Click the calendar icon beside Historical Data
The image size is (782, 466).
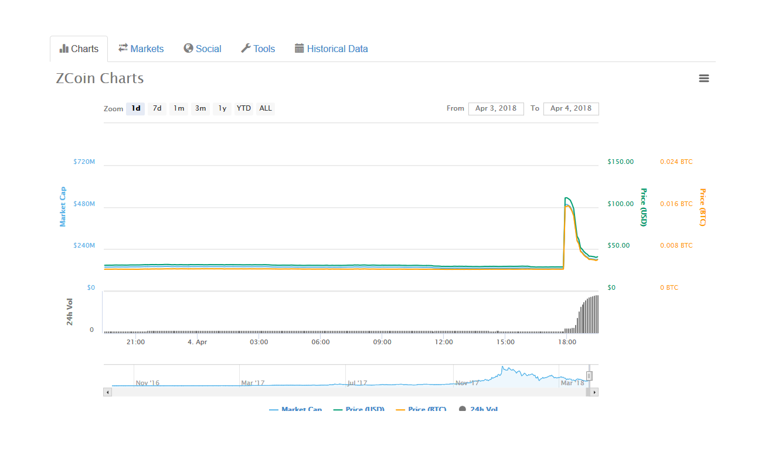click(298, 48)
